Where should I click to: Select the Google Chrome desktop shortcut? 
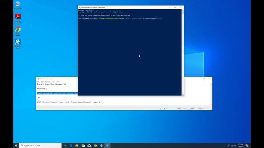18,31
